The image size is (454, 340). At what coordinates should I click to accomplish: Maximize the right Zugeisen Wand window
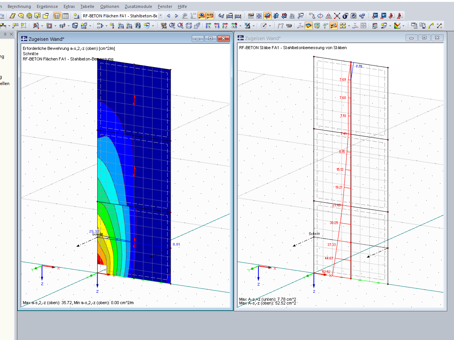(x=424, y=38)
